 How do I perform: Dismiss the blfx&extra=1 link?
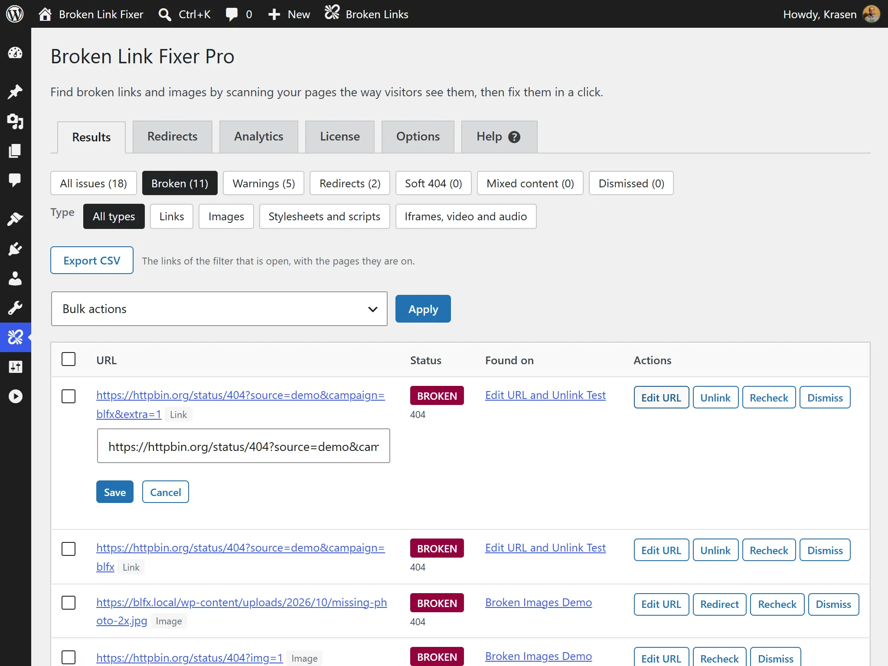point(825,397)
